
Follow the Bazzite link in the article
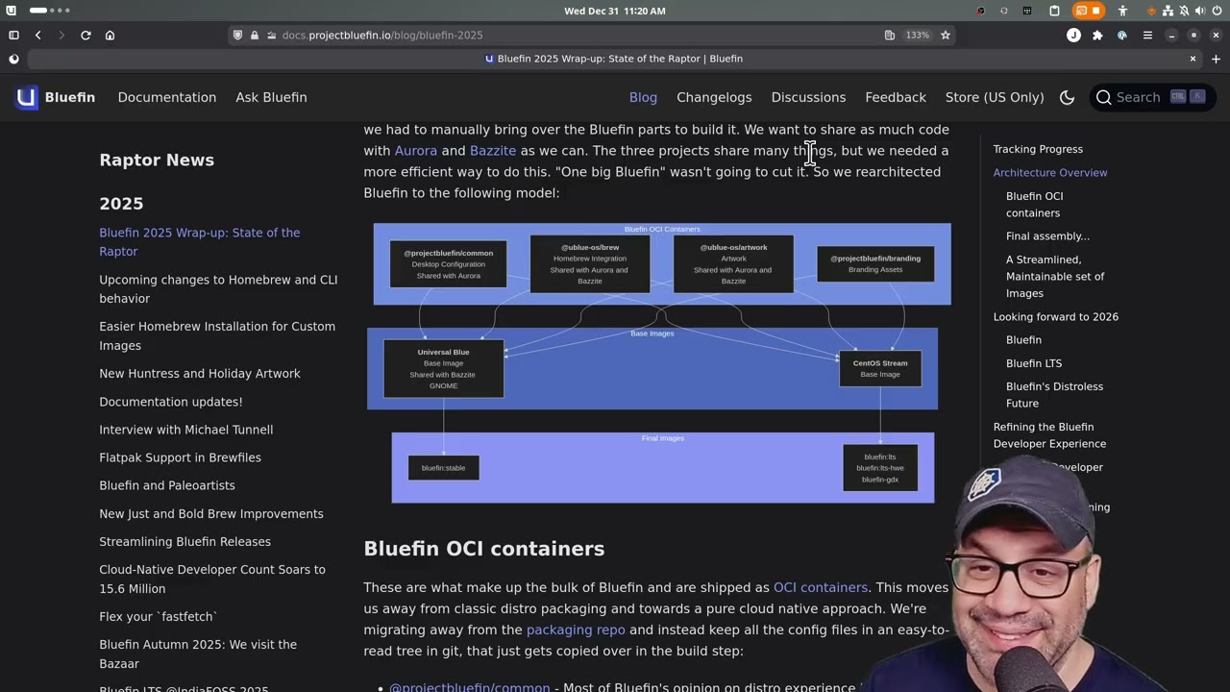[x=492, y=151]
